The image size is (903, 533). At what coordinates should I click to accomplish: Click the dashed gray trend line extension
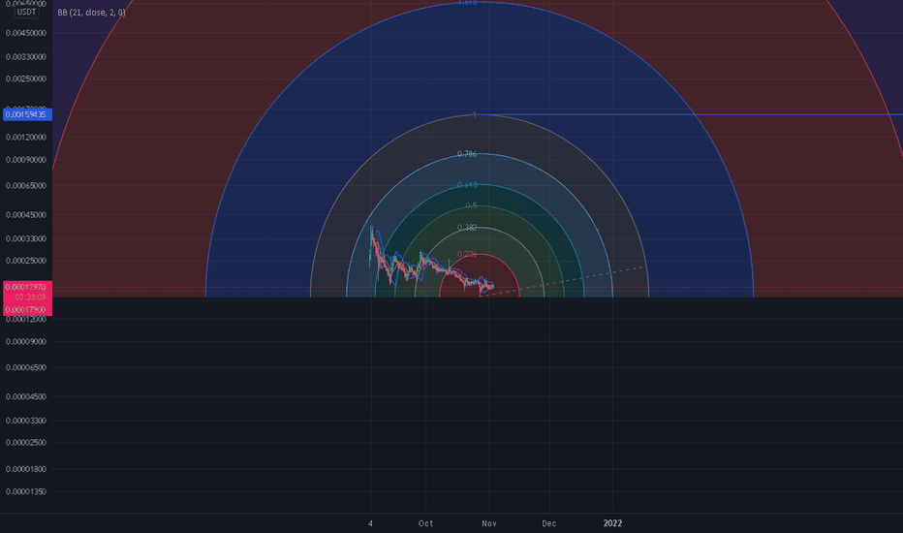[x=564, y=281]
